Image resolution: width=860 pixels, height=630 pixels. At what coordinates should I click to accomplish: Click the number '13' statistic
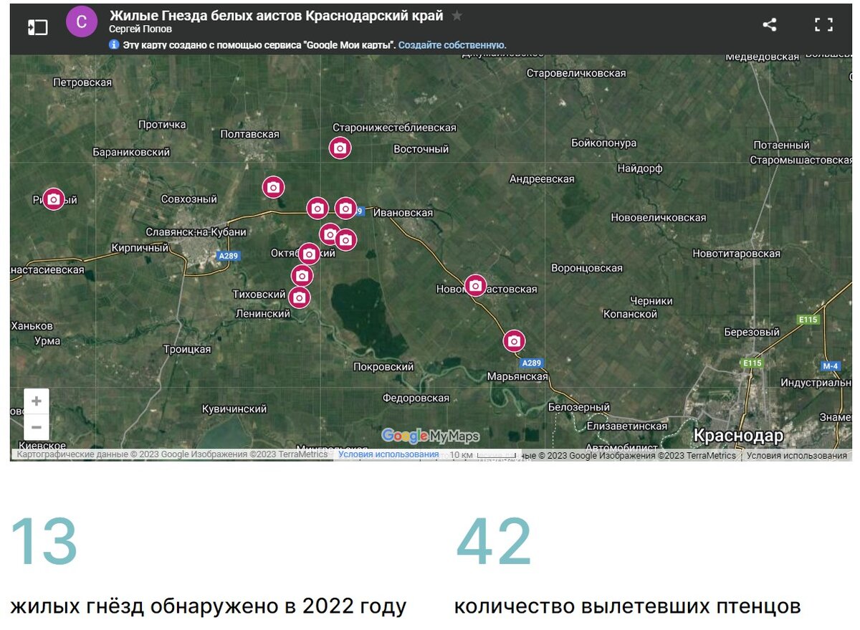(44, 542)
